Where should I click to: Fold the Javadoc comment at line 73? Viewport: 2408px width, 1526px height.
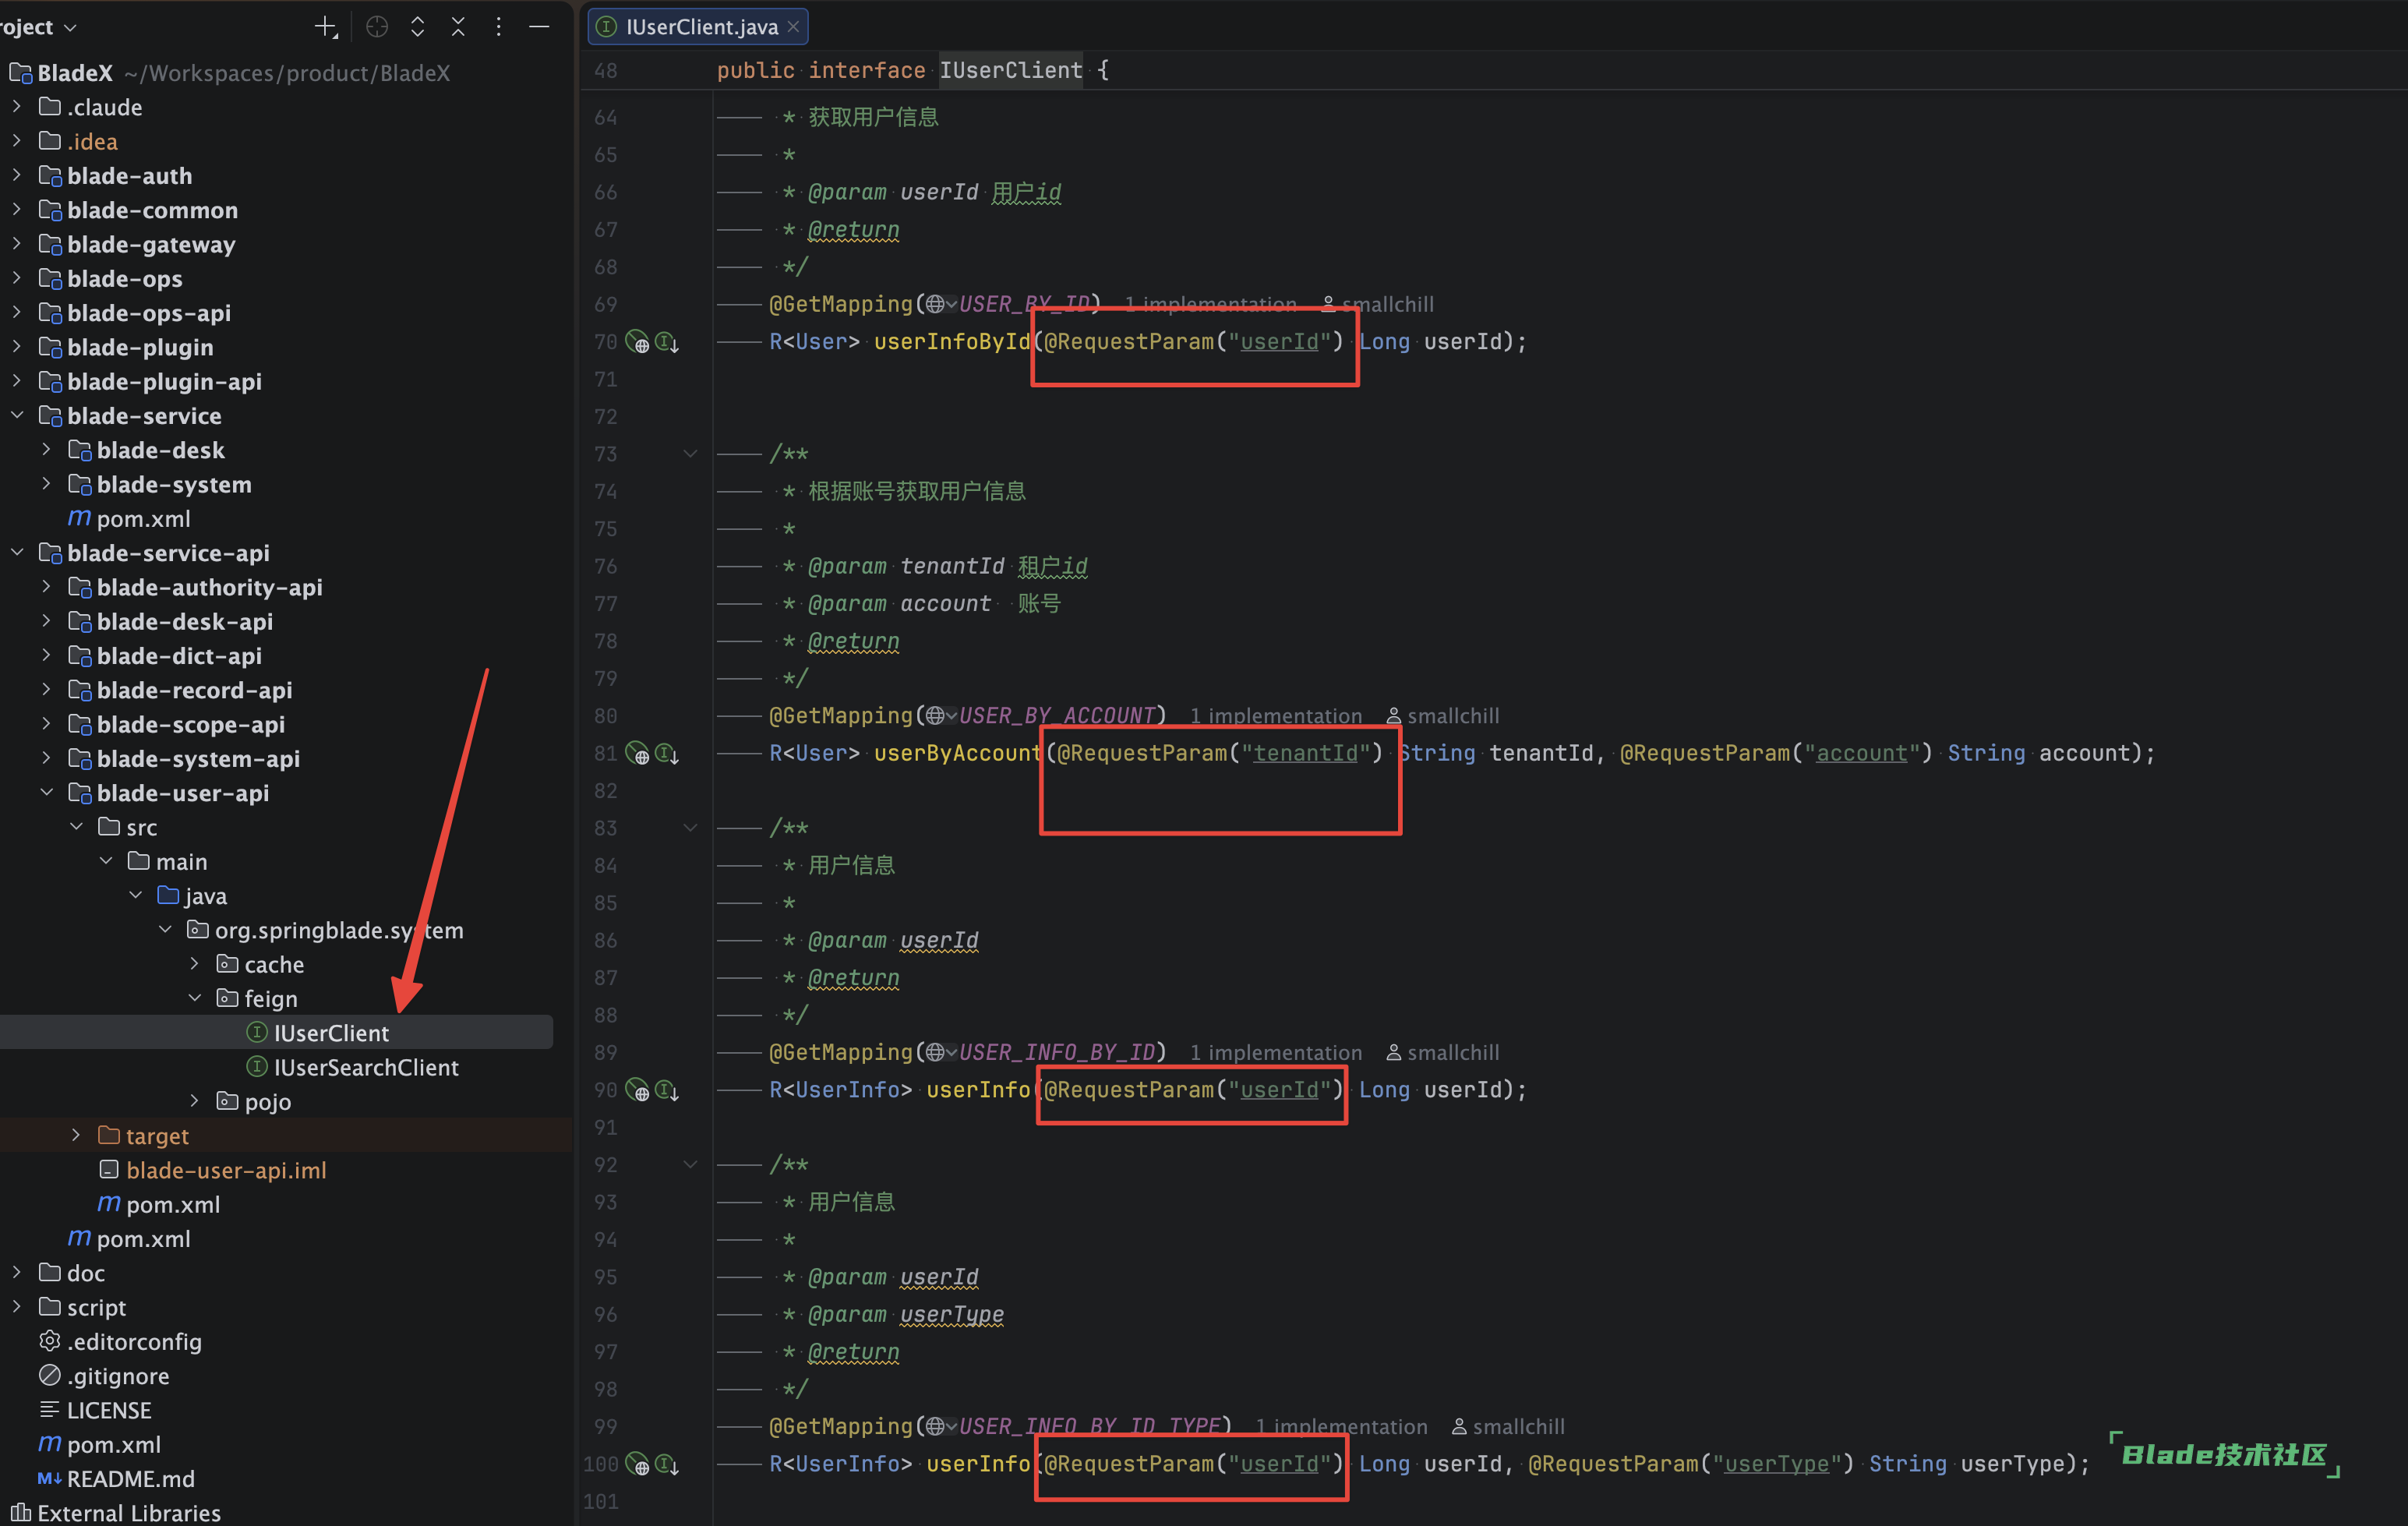[690, 454]
